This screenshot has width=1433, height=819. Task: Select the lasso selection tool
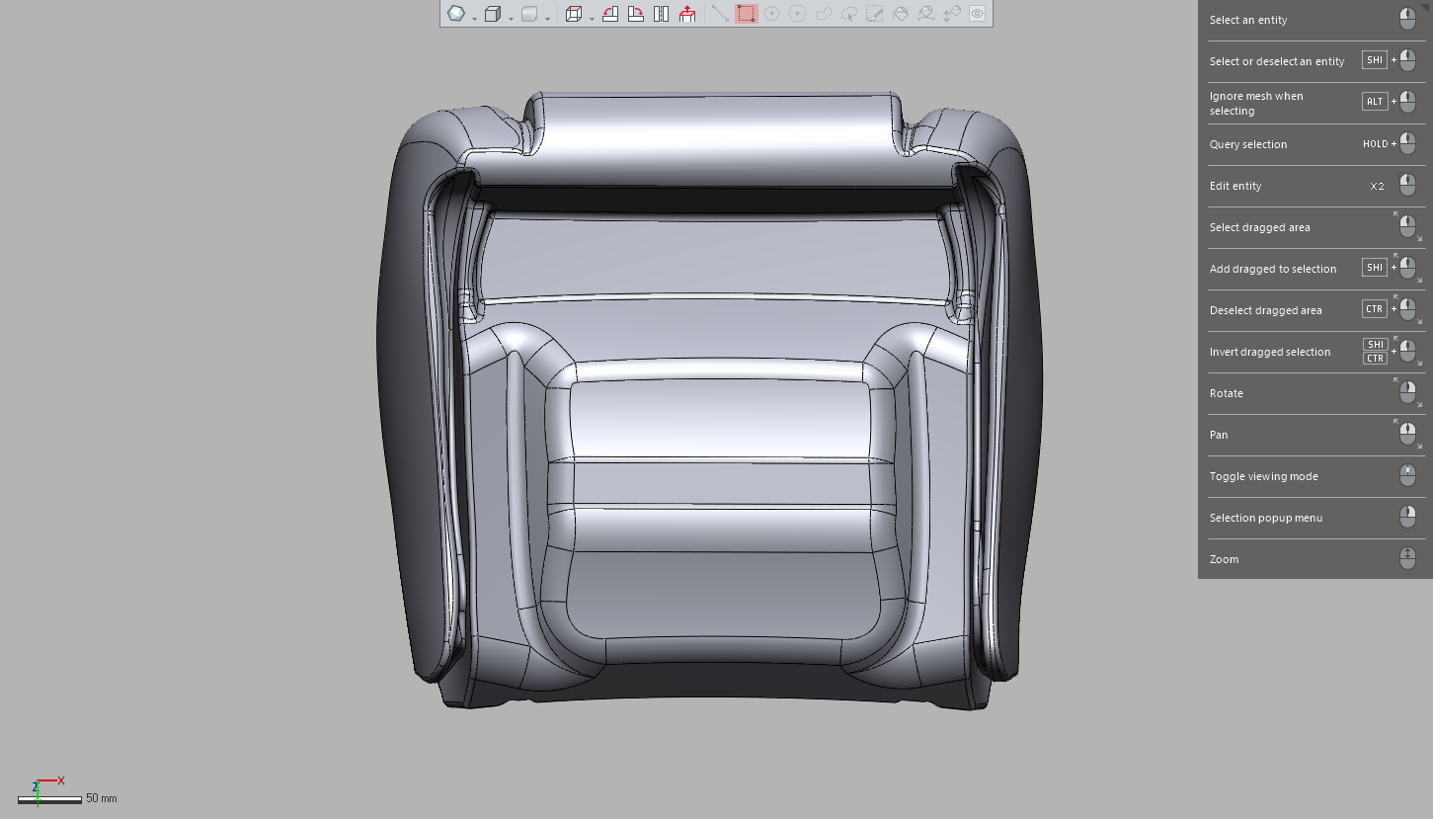coord(824,14)
